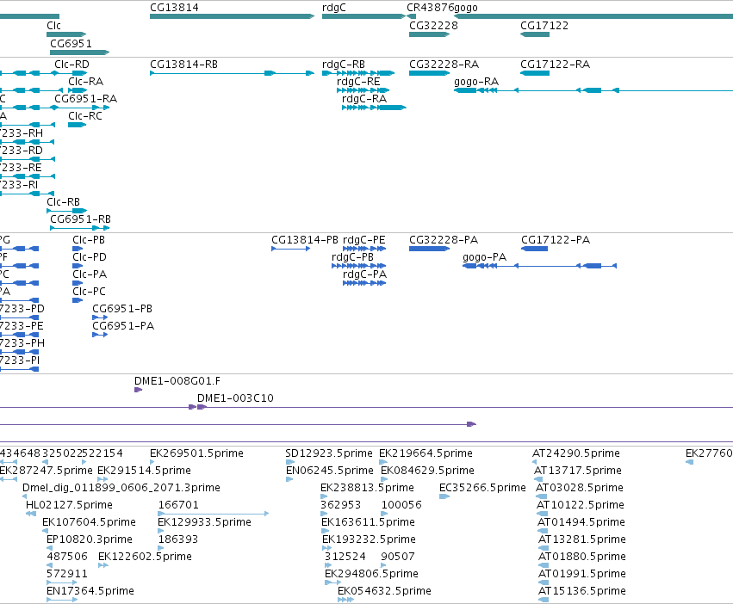Click the rdgC-PA protein label

364,274
